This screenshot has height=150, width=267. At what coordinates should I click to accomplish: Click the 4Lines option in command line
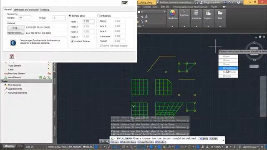click(x=204, y=139)
